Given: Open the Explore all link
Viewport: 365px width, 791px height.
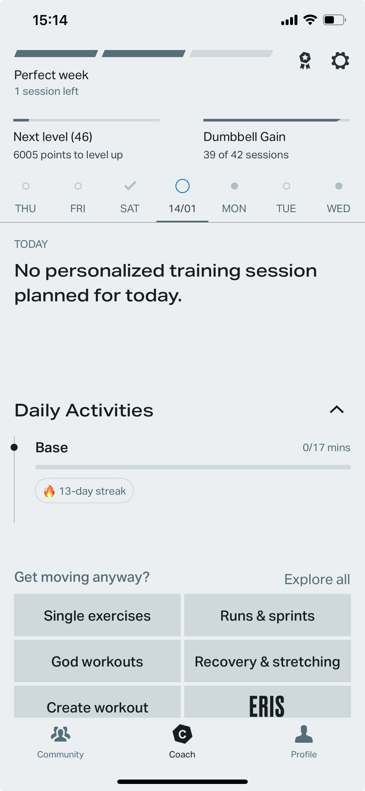Looking at the screenshot, I should tap(317, 579).
